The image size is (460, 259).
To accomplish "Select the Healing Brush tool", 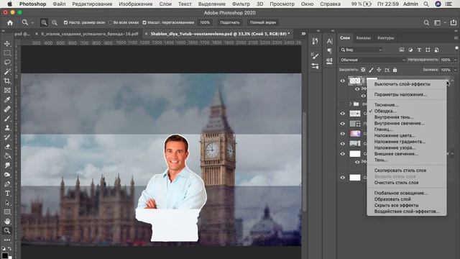I will click(7, 109).
